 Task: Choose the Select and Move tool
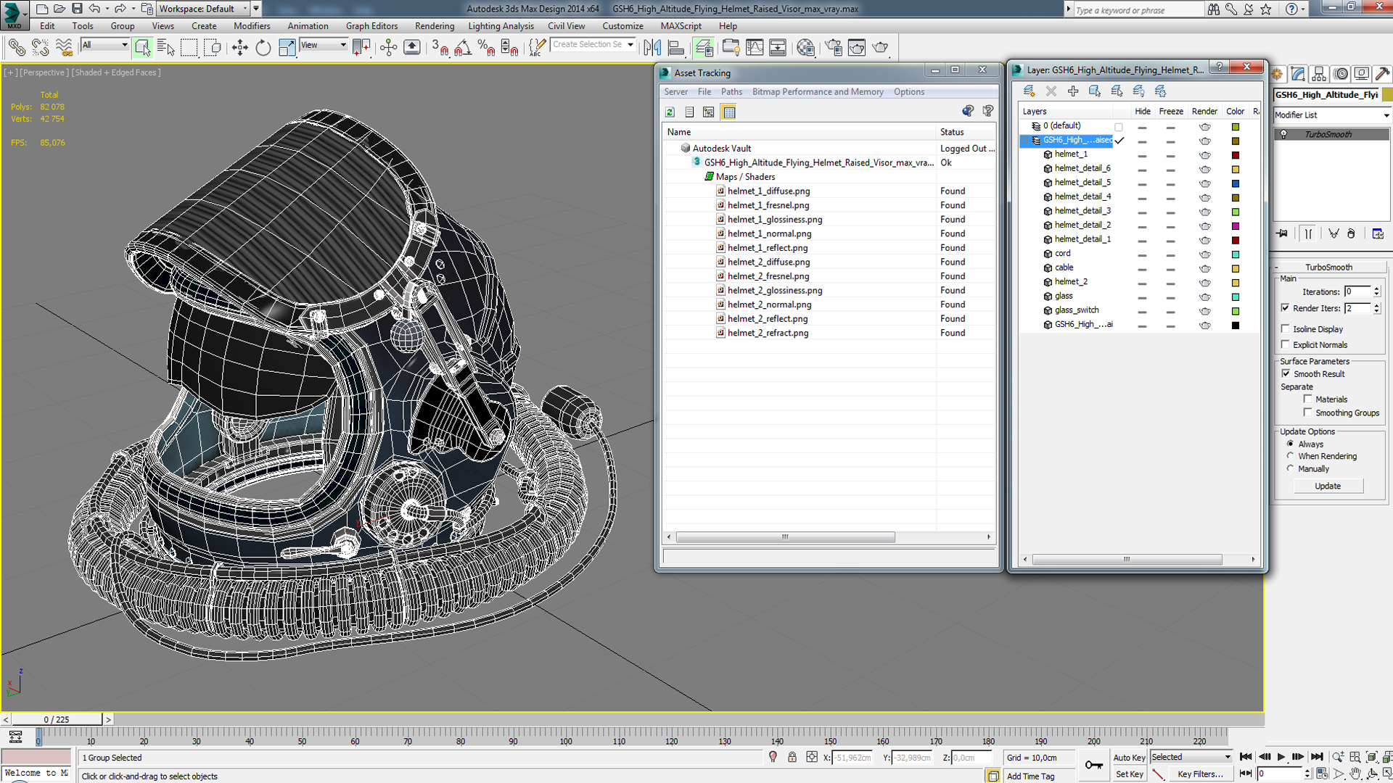(239, 48)
